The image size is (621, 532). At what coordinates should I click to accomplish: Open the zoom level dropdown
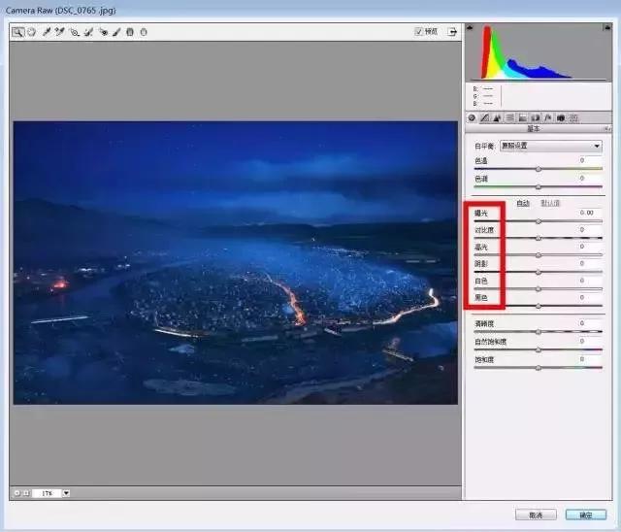(66, 493)
